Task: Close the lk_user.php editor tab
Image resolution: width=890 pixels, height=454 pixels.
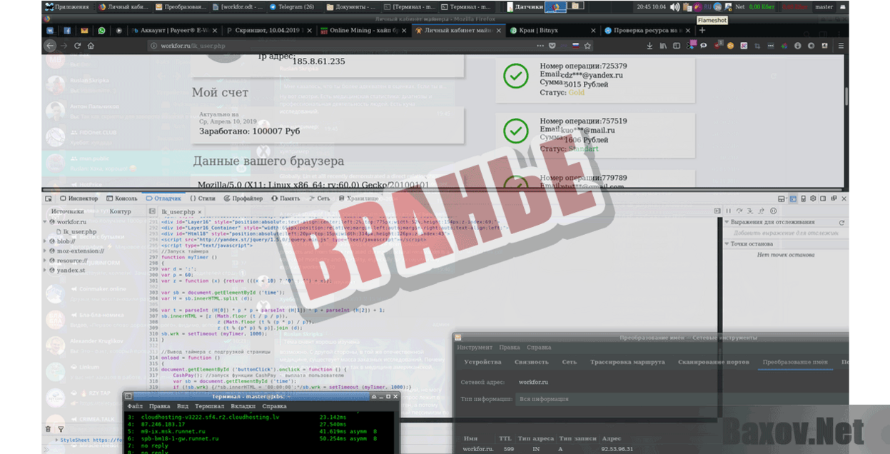Action: [x=200, y=212]
